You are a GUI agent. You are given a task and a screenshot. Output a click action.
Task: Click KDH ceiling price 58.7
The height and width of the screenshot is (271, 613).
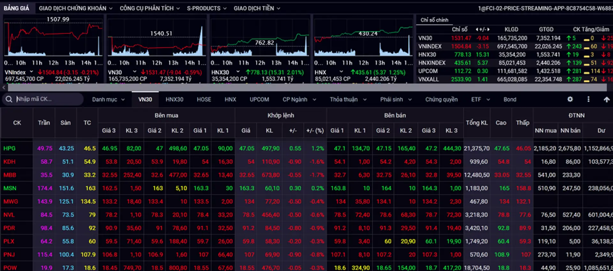46,162
